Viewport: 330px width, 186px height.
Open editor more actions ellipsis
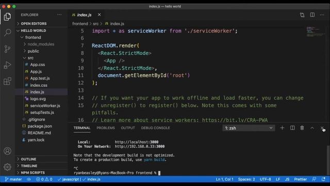click(x=322, y=15)
